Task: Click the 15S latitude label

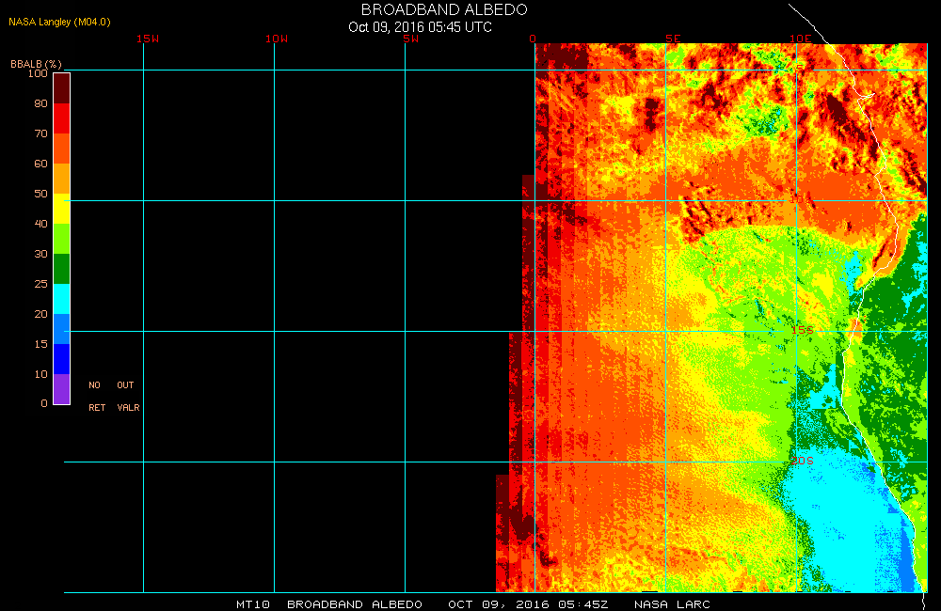Action: click(x=803, y=330)
